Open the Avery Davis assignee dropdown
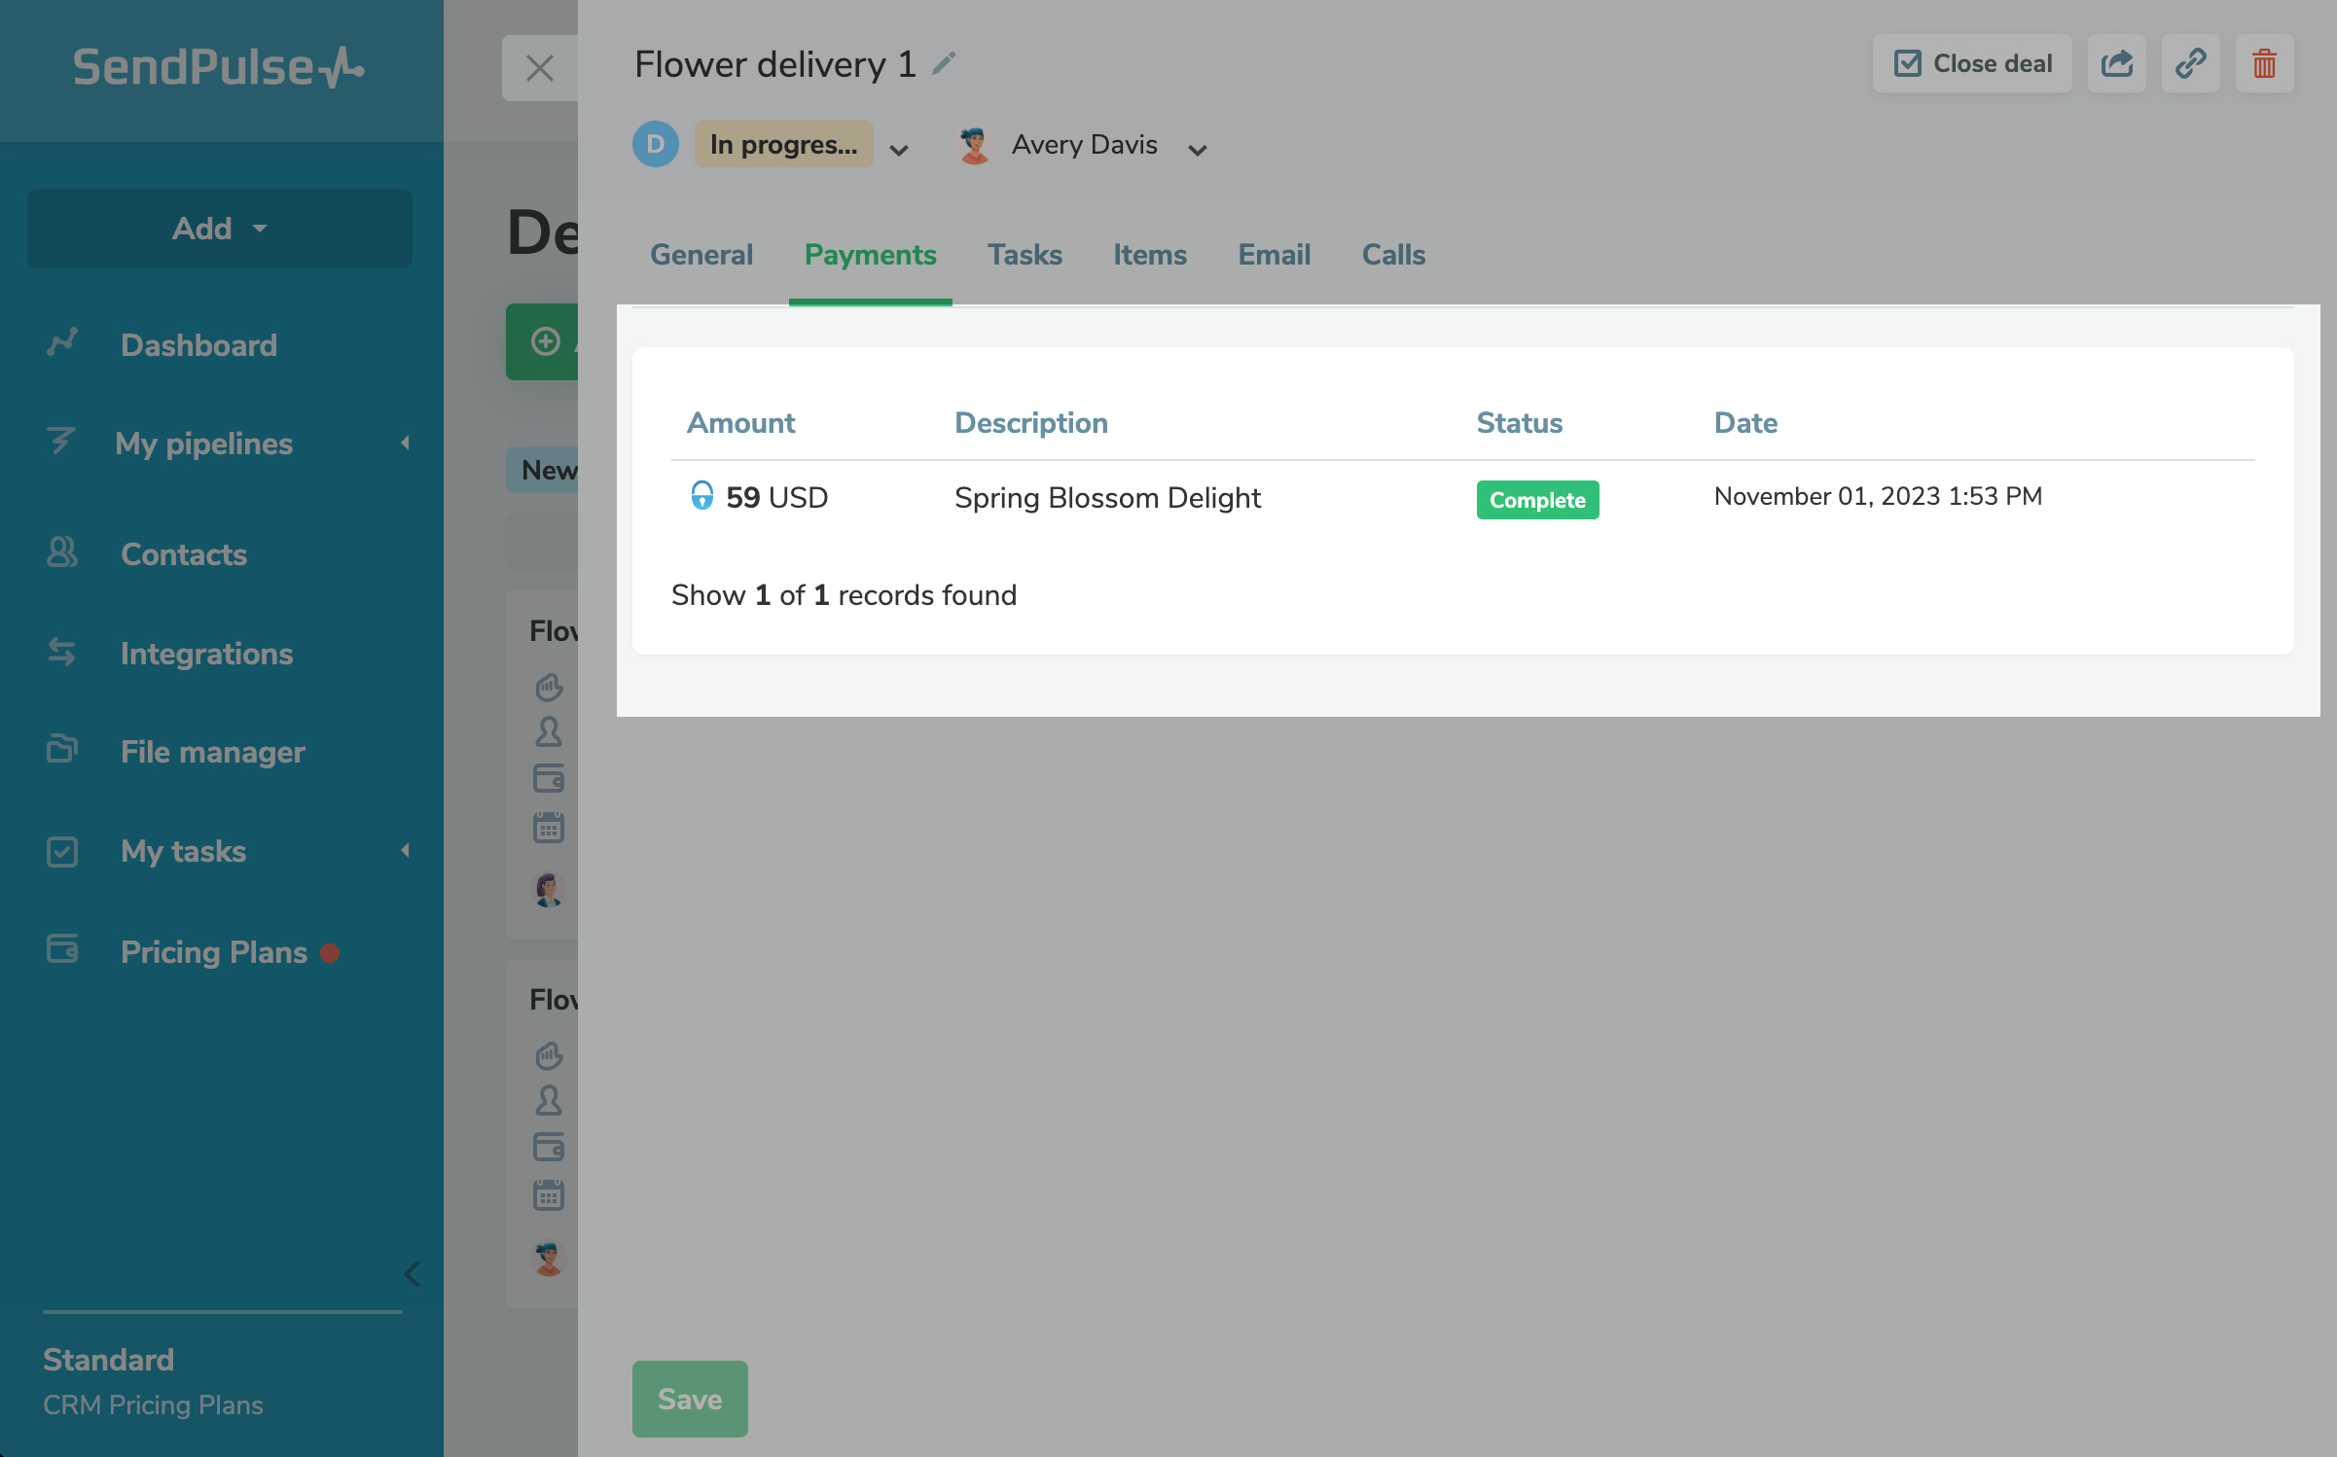Viewport: 2337px width, 1457px height. [1198, 149]
